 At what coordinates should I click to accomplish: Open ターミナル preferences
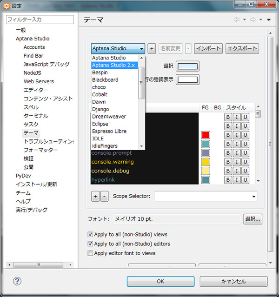point(36,116)
